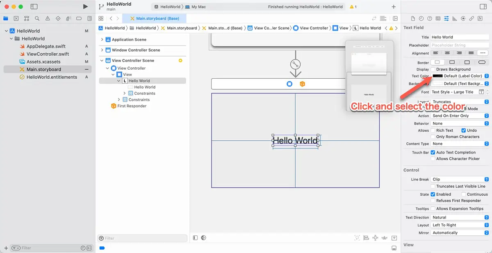The height and width of the screenshot is (253, 492).
Task: Click the plus Library button in toolbar
Action: tap(394, 7)
